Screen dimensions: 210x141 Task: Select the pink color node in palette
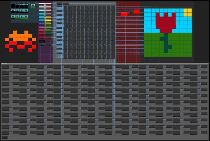[42, 28]
